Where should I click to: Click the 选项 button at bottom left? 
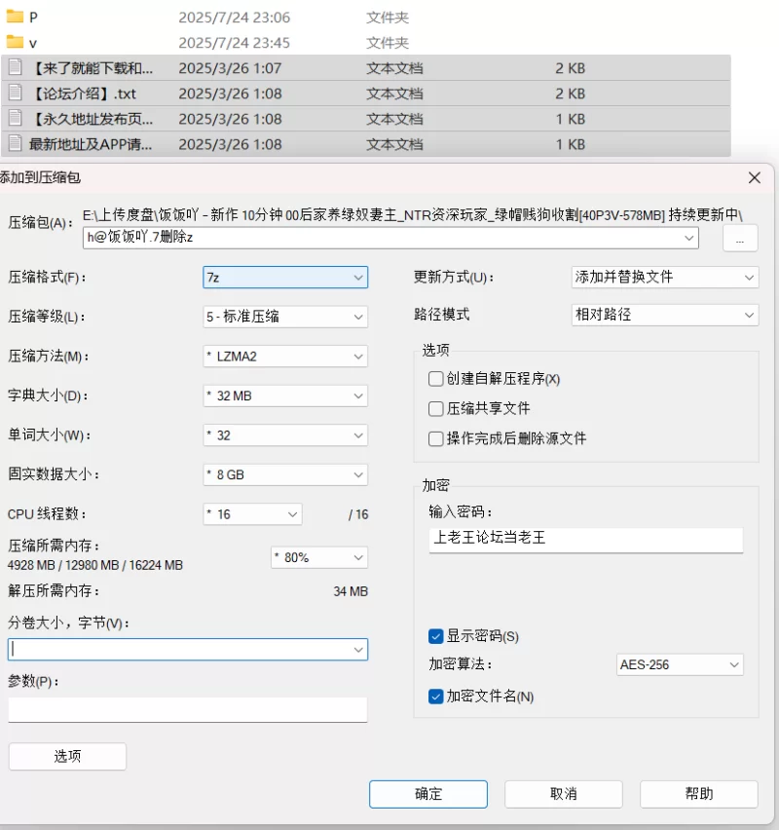[67, 756]
